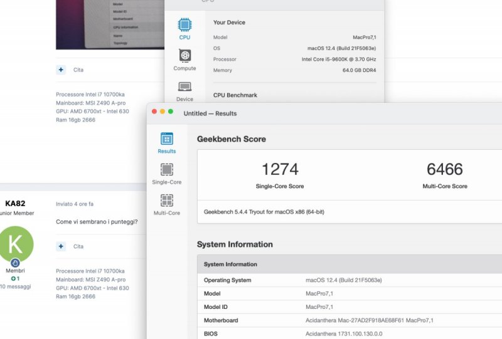Click the KA82 green avatar
The width and height of the screenshot is (502, 339).
[x=15, y=244]
